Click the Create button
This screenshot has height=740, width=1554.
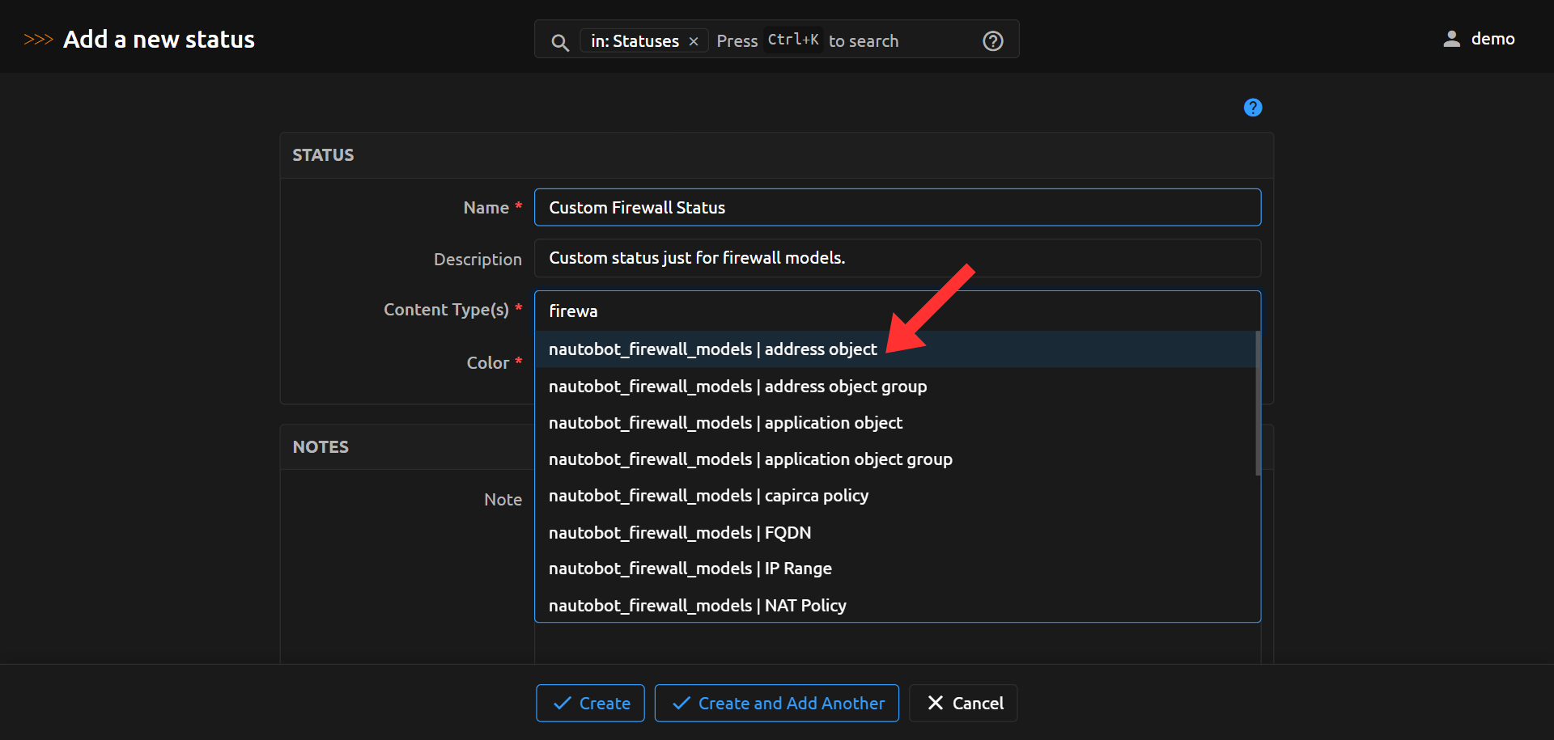tap(590, 703)
